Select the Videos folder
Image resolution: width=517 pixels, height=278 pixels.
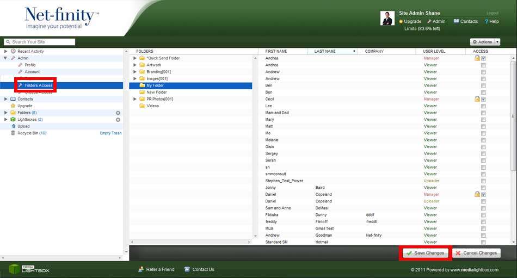click(152, 106)
